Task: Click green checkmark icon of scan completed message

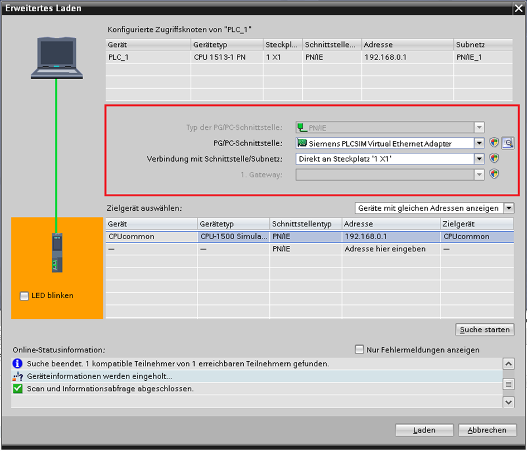Action: click(17, 389)
